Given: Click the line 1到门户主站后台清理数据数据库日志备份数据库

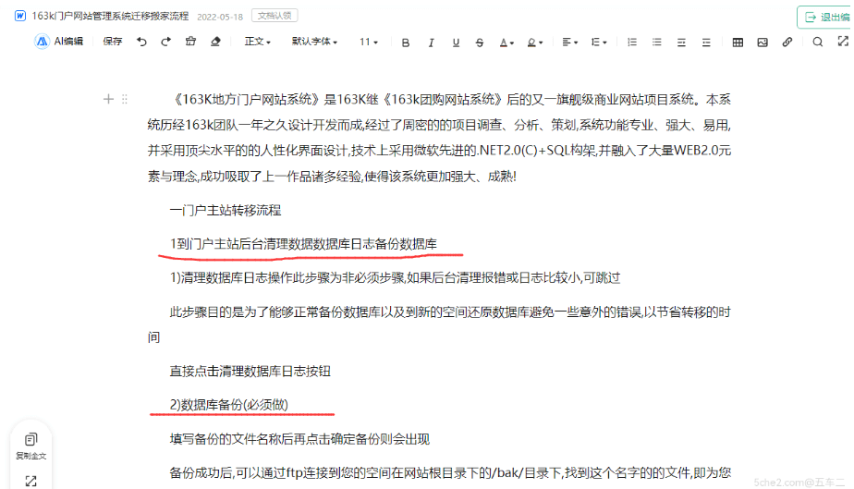Looking at the screenshot, I should coord(303,244).
